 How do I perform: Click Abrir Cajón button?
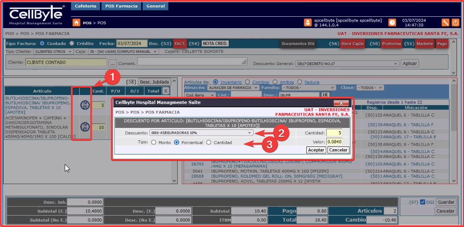click(352, 44)
